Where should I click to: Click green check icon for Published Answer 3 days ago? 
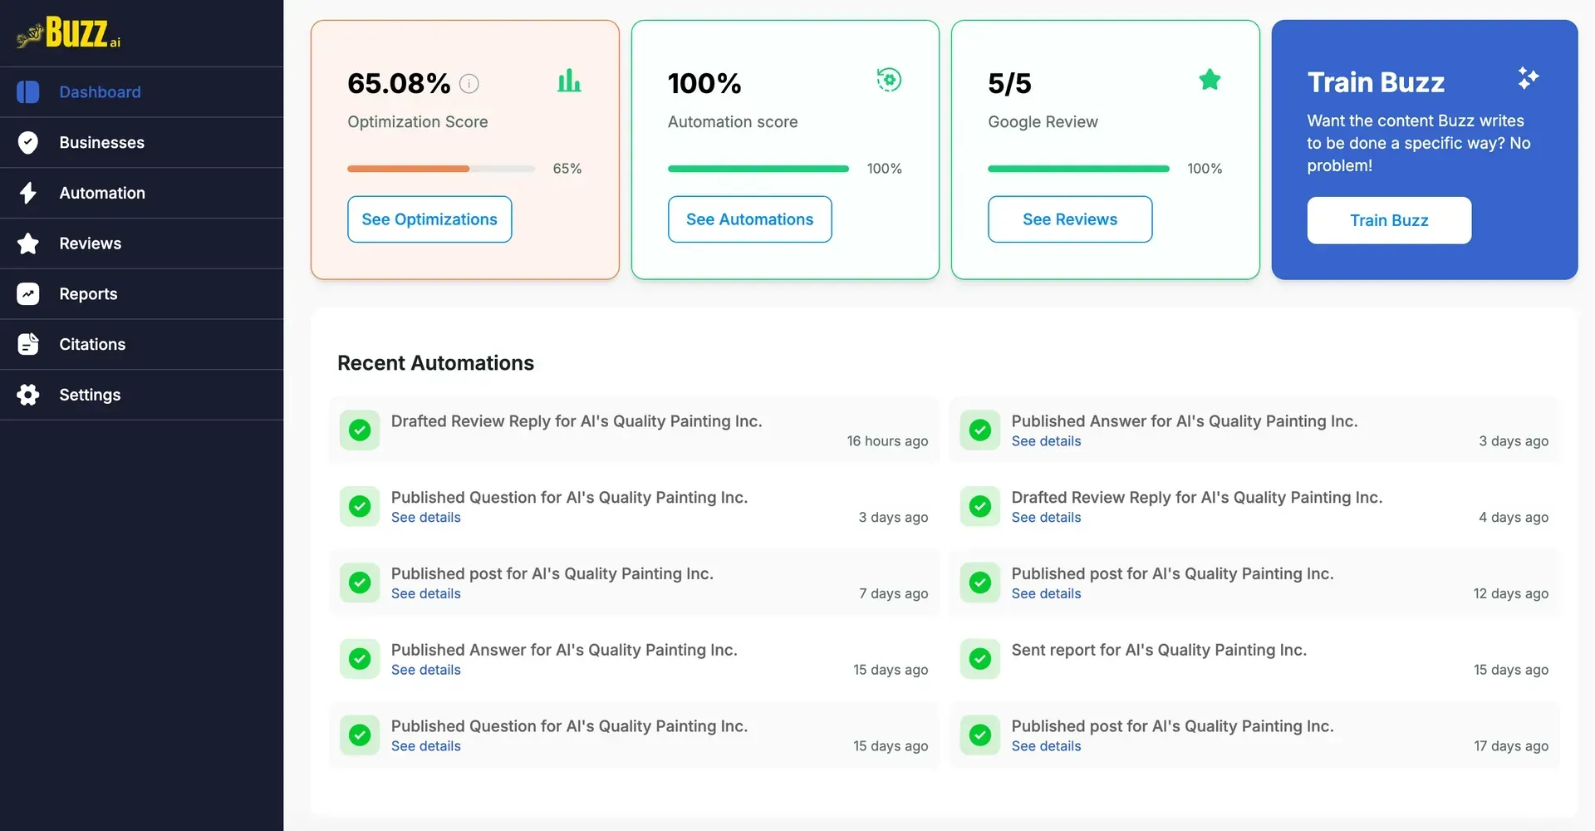pos(980,430)
